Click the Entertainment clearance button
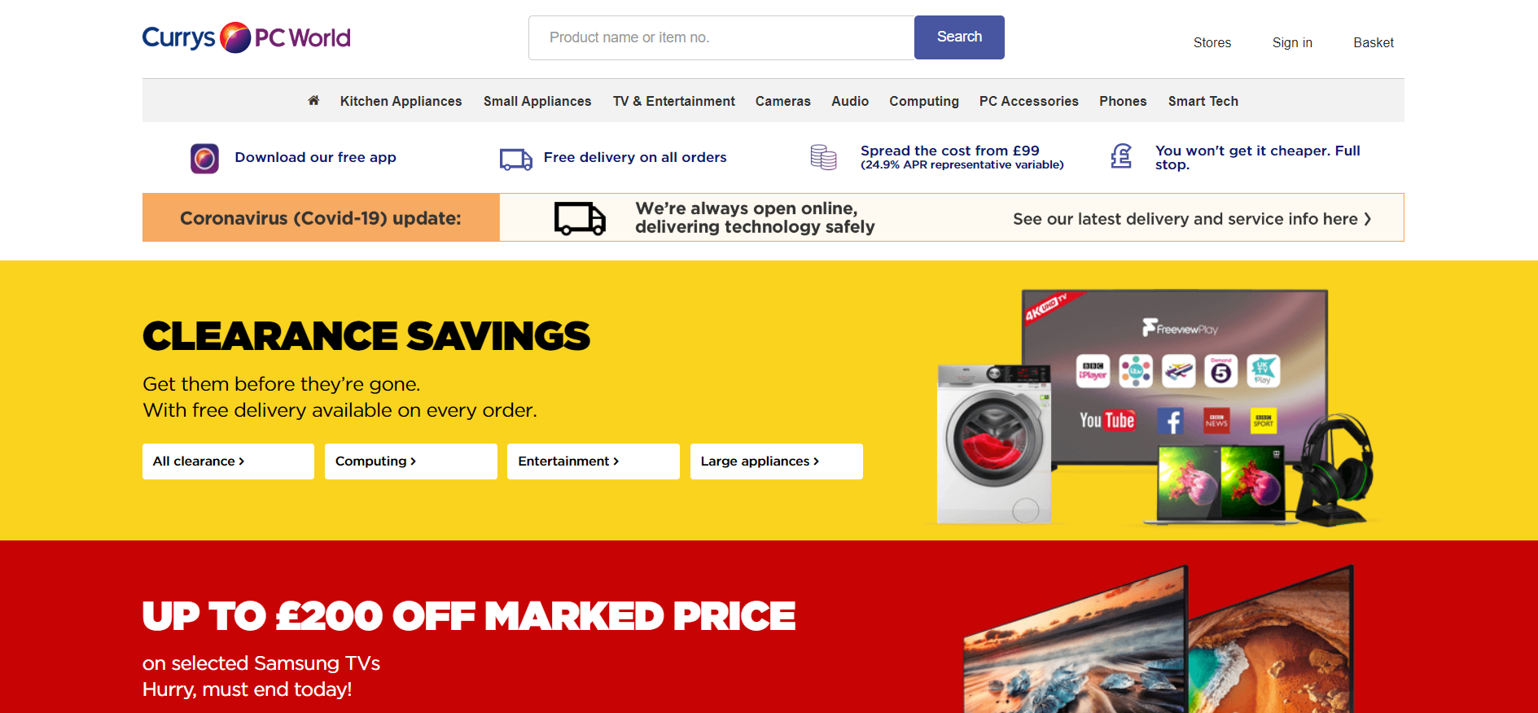This screenshot has width=1538, height=713. coord(594,461)
